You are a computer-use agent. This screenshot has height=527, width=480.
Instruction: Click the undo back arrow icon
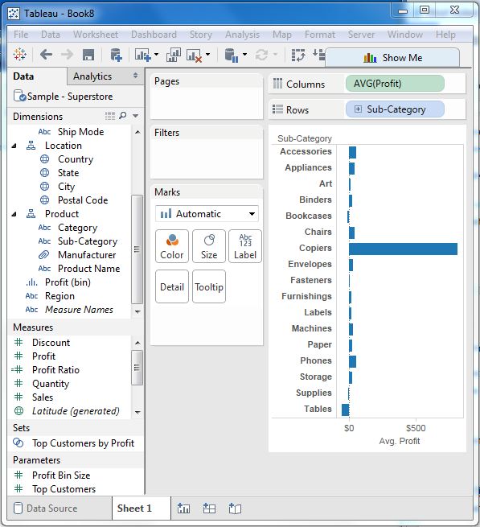(x=46, y=55)
